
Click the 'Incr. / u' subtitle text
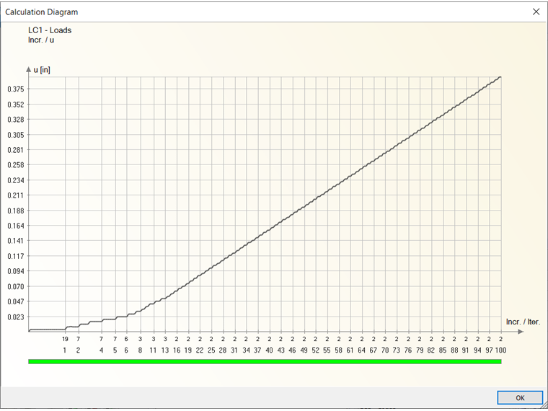(x=41, y=40)
